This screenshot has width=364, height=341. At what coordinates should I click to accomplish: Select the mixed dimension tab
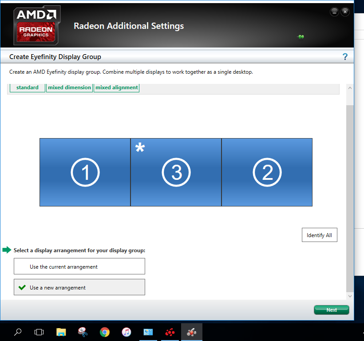pyautogui.click(x=69, y=88)
